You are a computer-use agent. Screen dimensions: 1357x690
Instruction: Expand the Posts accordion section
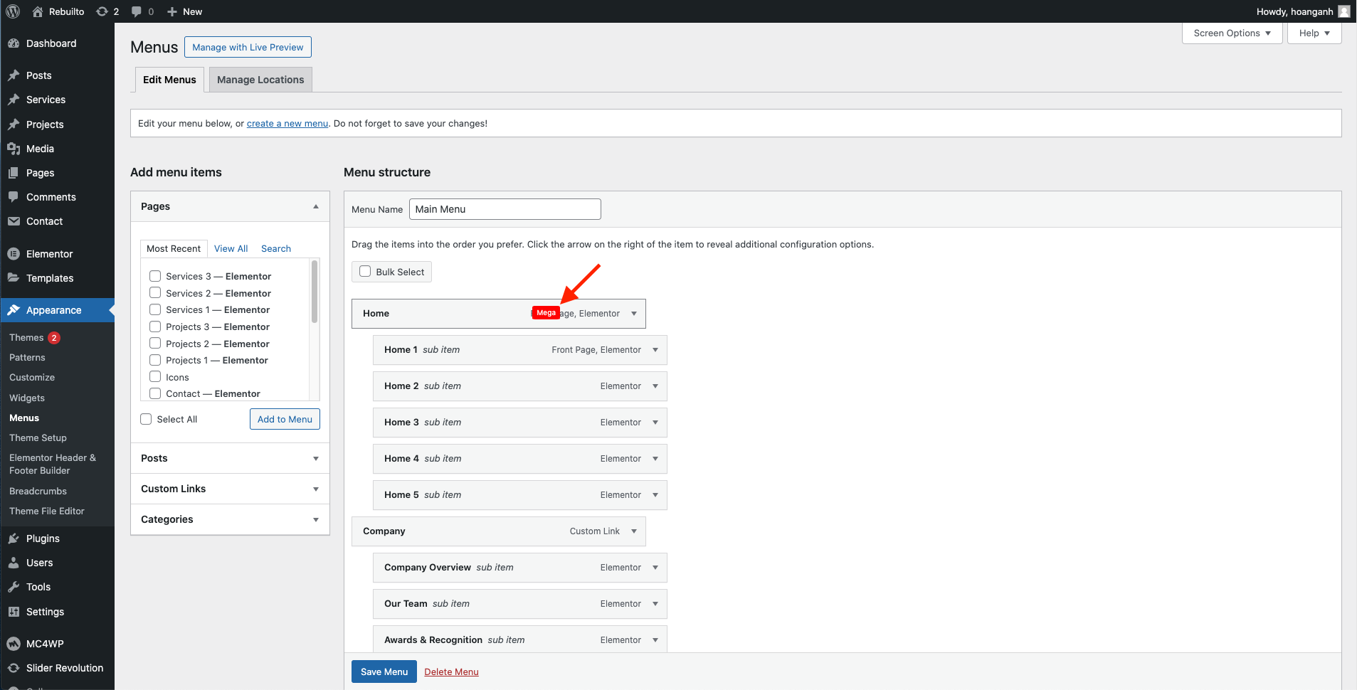315,458
